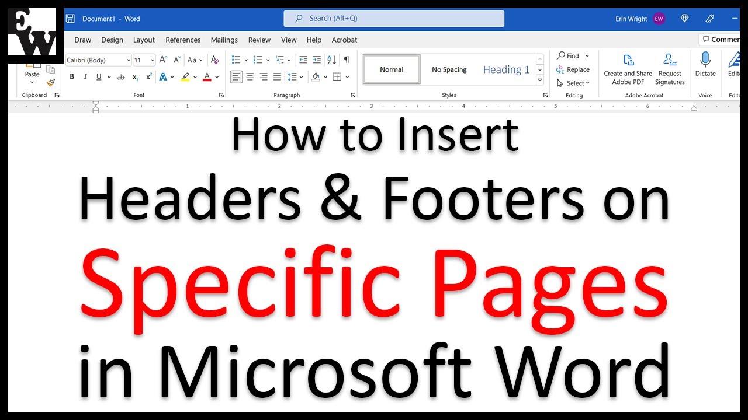Viewport: 748px width, 420px height.
Task: Sort the selection with the A-Z icon
Action: 332,60
